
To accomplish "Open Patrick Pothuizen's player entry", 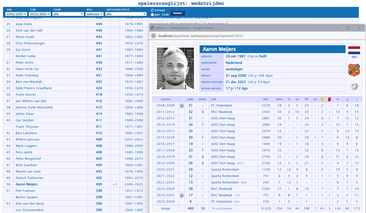I will (x=30, y=178).
